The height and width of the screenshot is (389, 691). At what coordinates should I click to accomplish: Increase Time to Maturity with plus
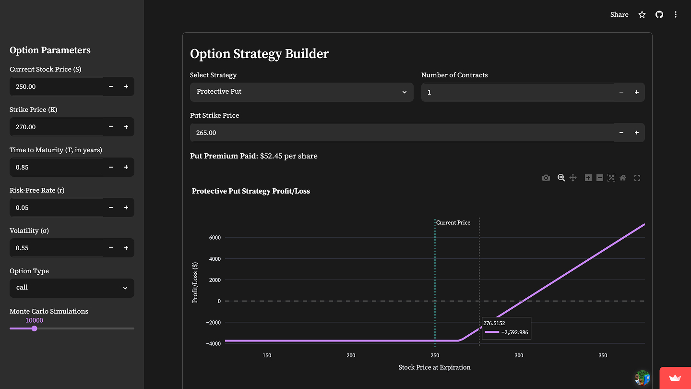tap(126, 167)
